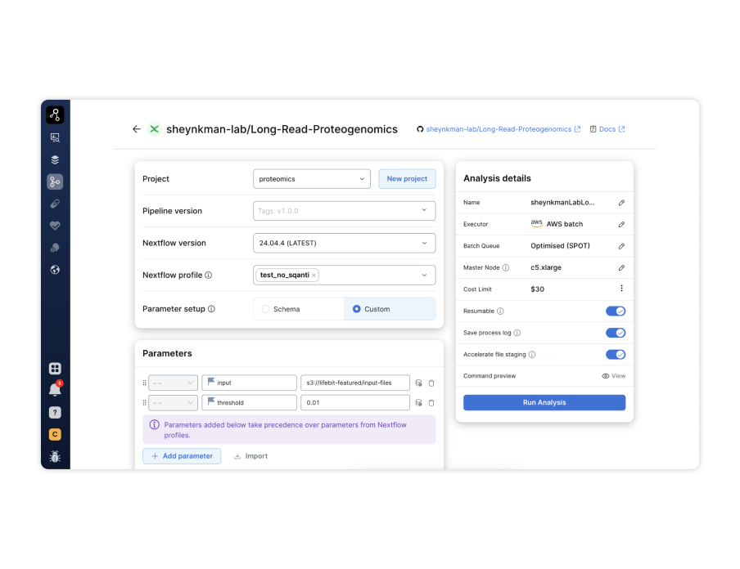Screen dimensions: 740x569
Task: Click the Add parameter button
Action: click(x=183, y=456)
